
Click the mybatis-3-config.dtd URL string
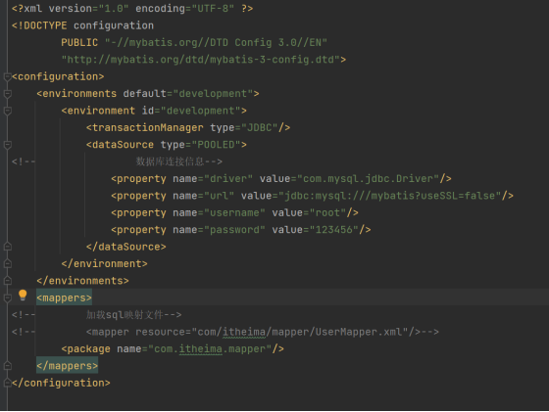[x=201, y=60]
